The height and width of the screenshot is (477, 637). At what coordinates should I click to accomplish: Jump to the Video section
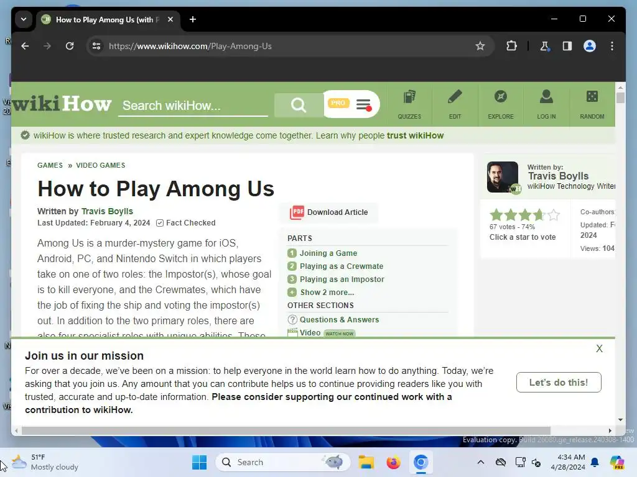pos(310,333)
